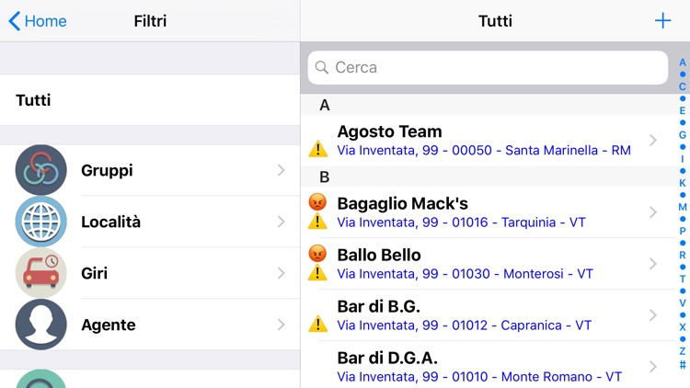Open the Ballo Bello customer entry
Viewport: 690px width, 388px height.
pyautogui.click(x=379, y=255)
